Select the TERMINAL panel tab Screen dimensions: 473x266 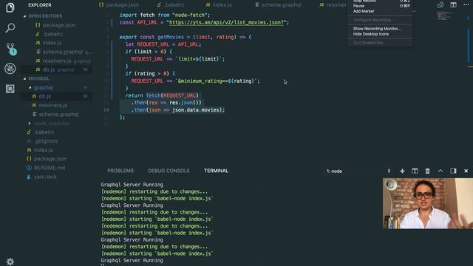(216, 171)
